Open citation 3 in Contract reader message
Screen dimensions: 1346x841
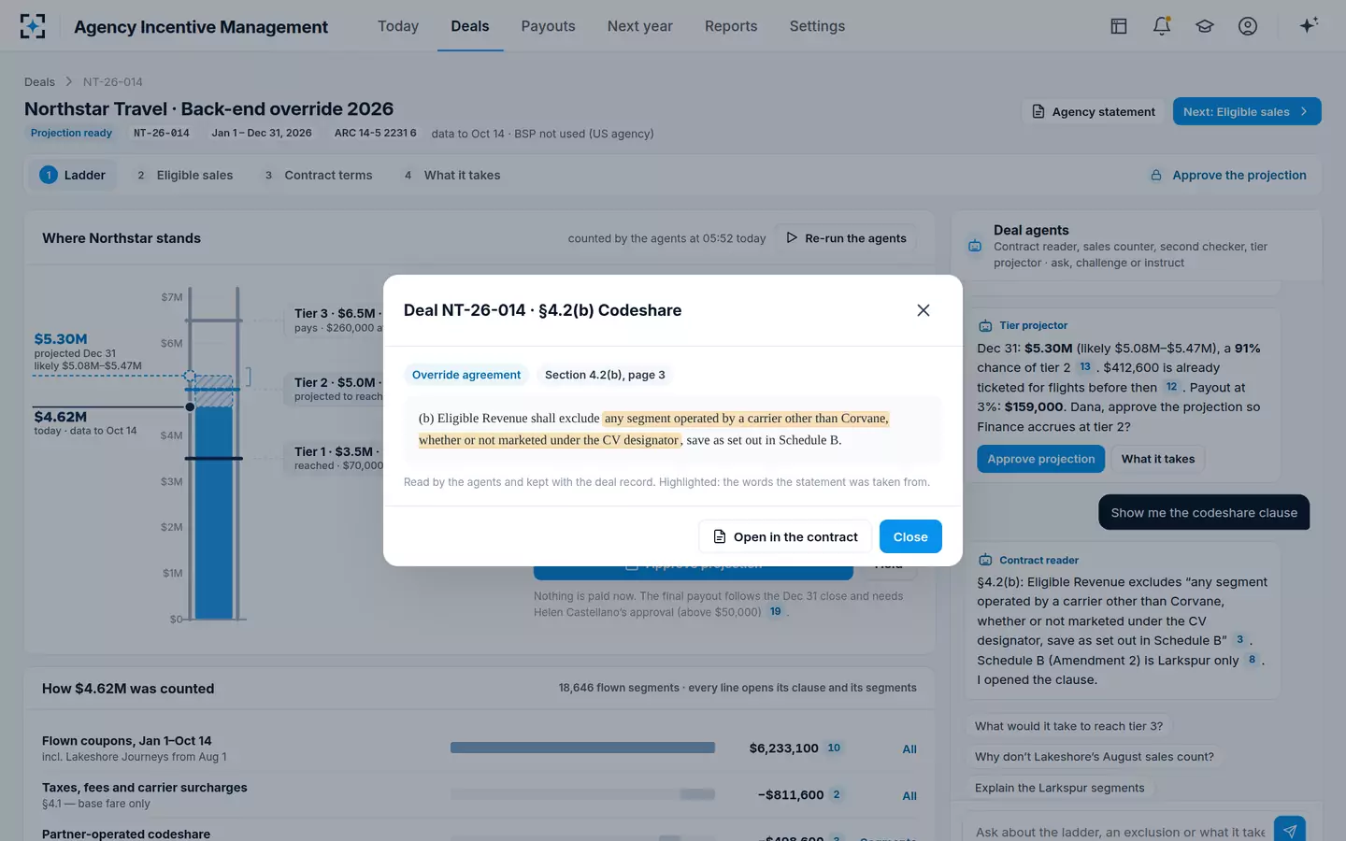point(1239,640)
